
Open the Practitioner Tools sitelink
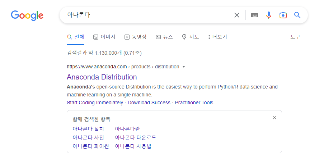(x=194, y=103)
